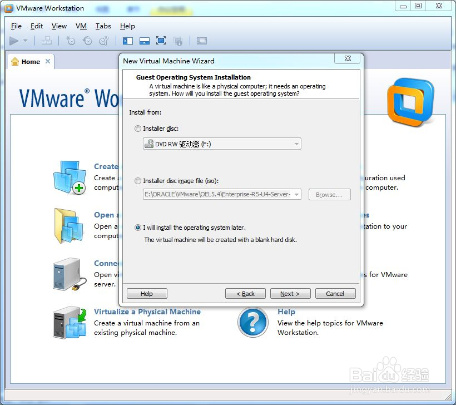Click the Virtualize a Physical Machine icon
The image size is (456, 405).
point(70,322)
